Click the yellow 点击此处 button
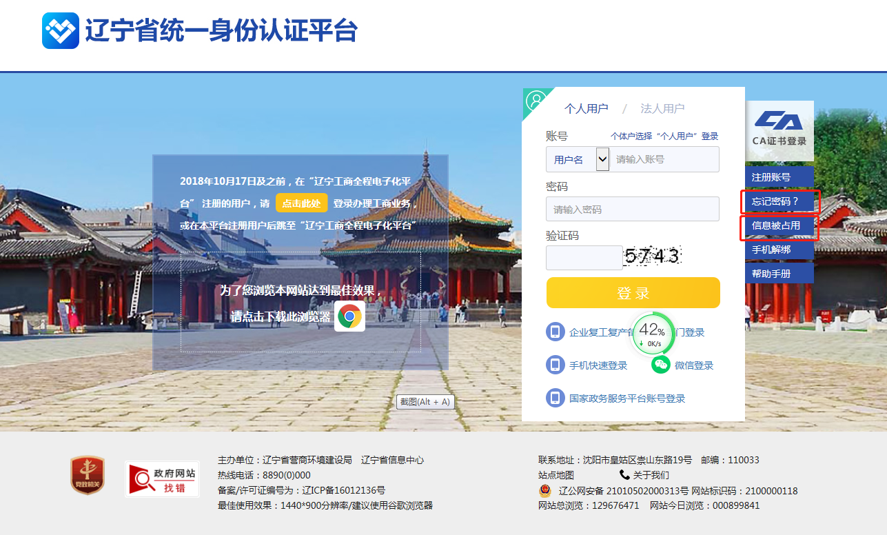887x535 pixels. click(x=301, y=203)
